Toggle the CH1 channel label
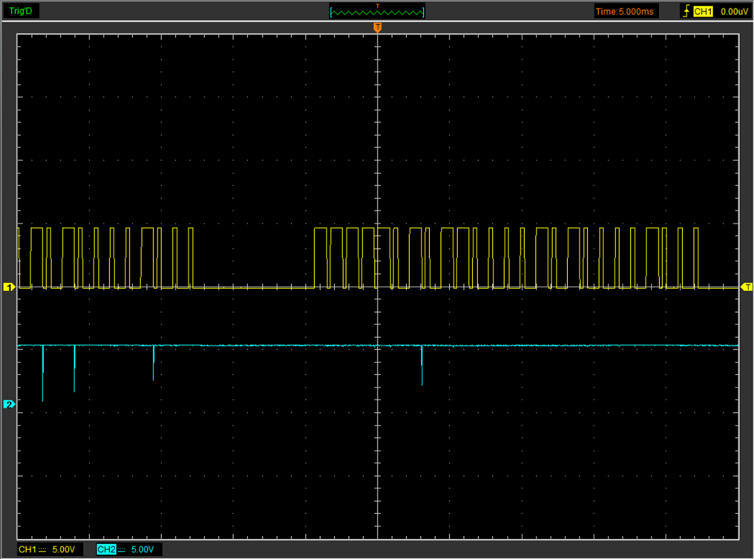Viewport: 754px width, 559px height. coord(27,550)
